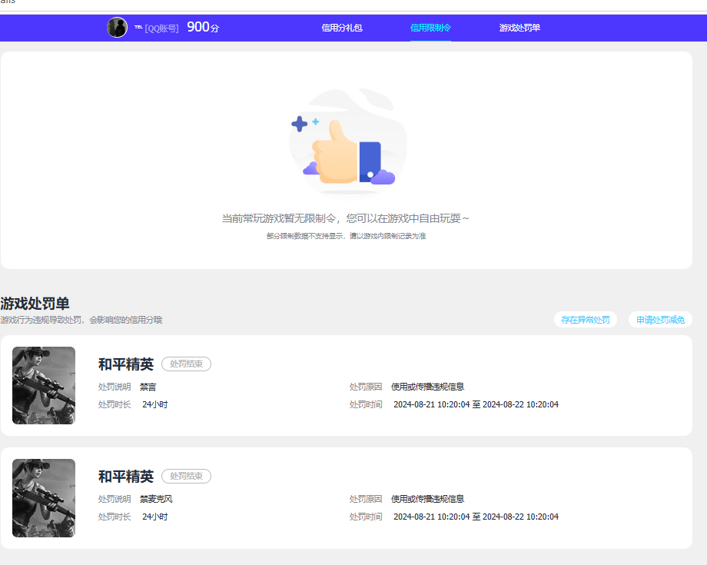The image size is (707, 565).
Task: Click 处罚结束 badge on 禁言 card
Action: 186,364
